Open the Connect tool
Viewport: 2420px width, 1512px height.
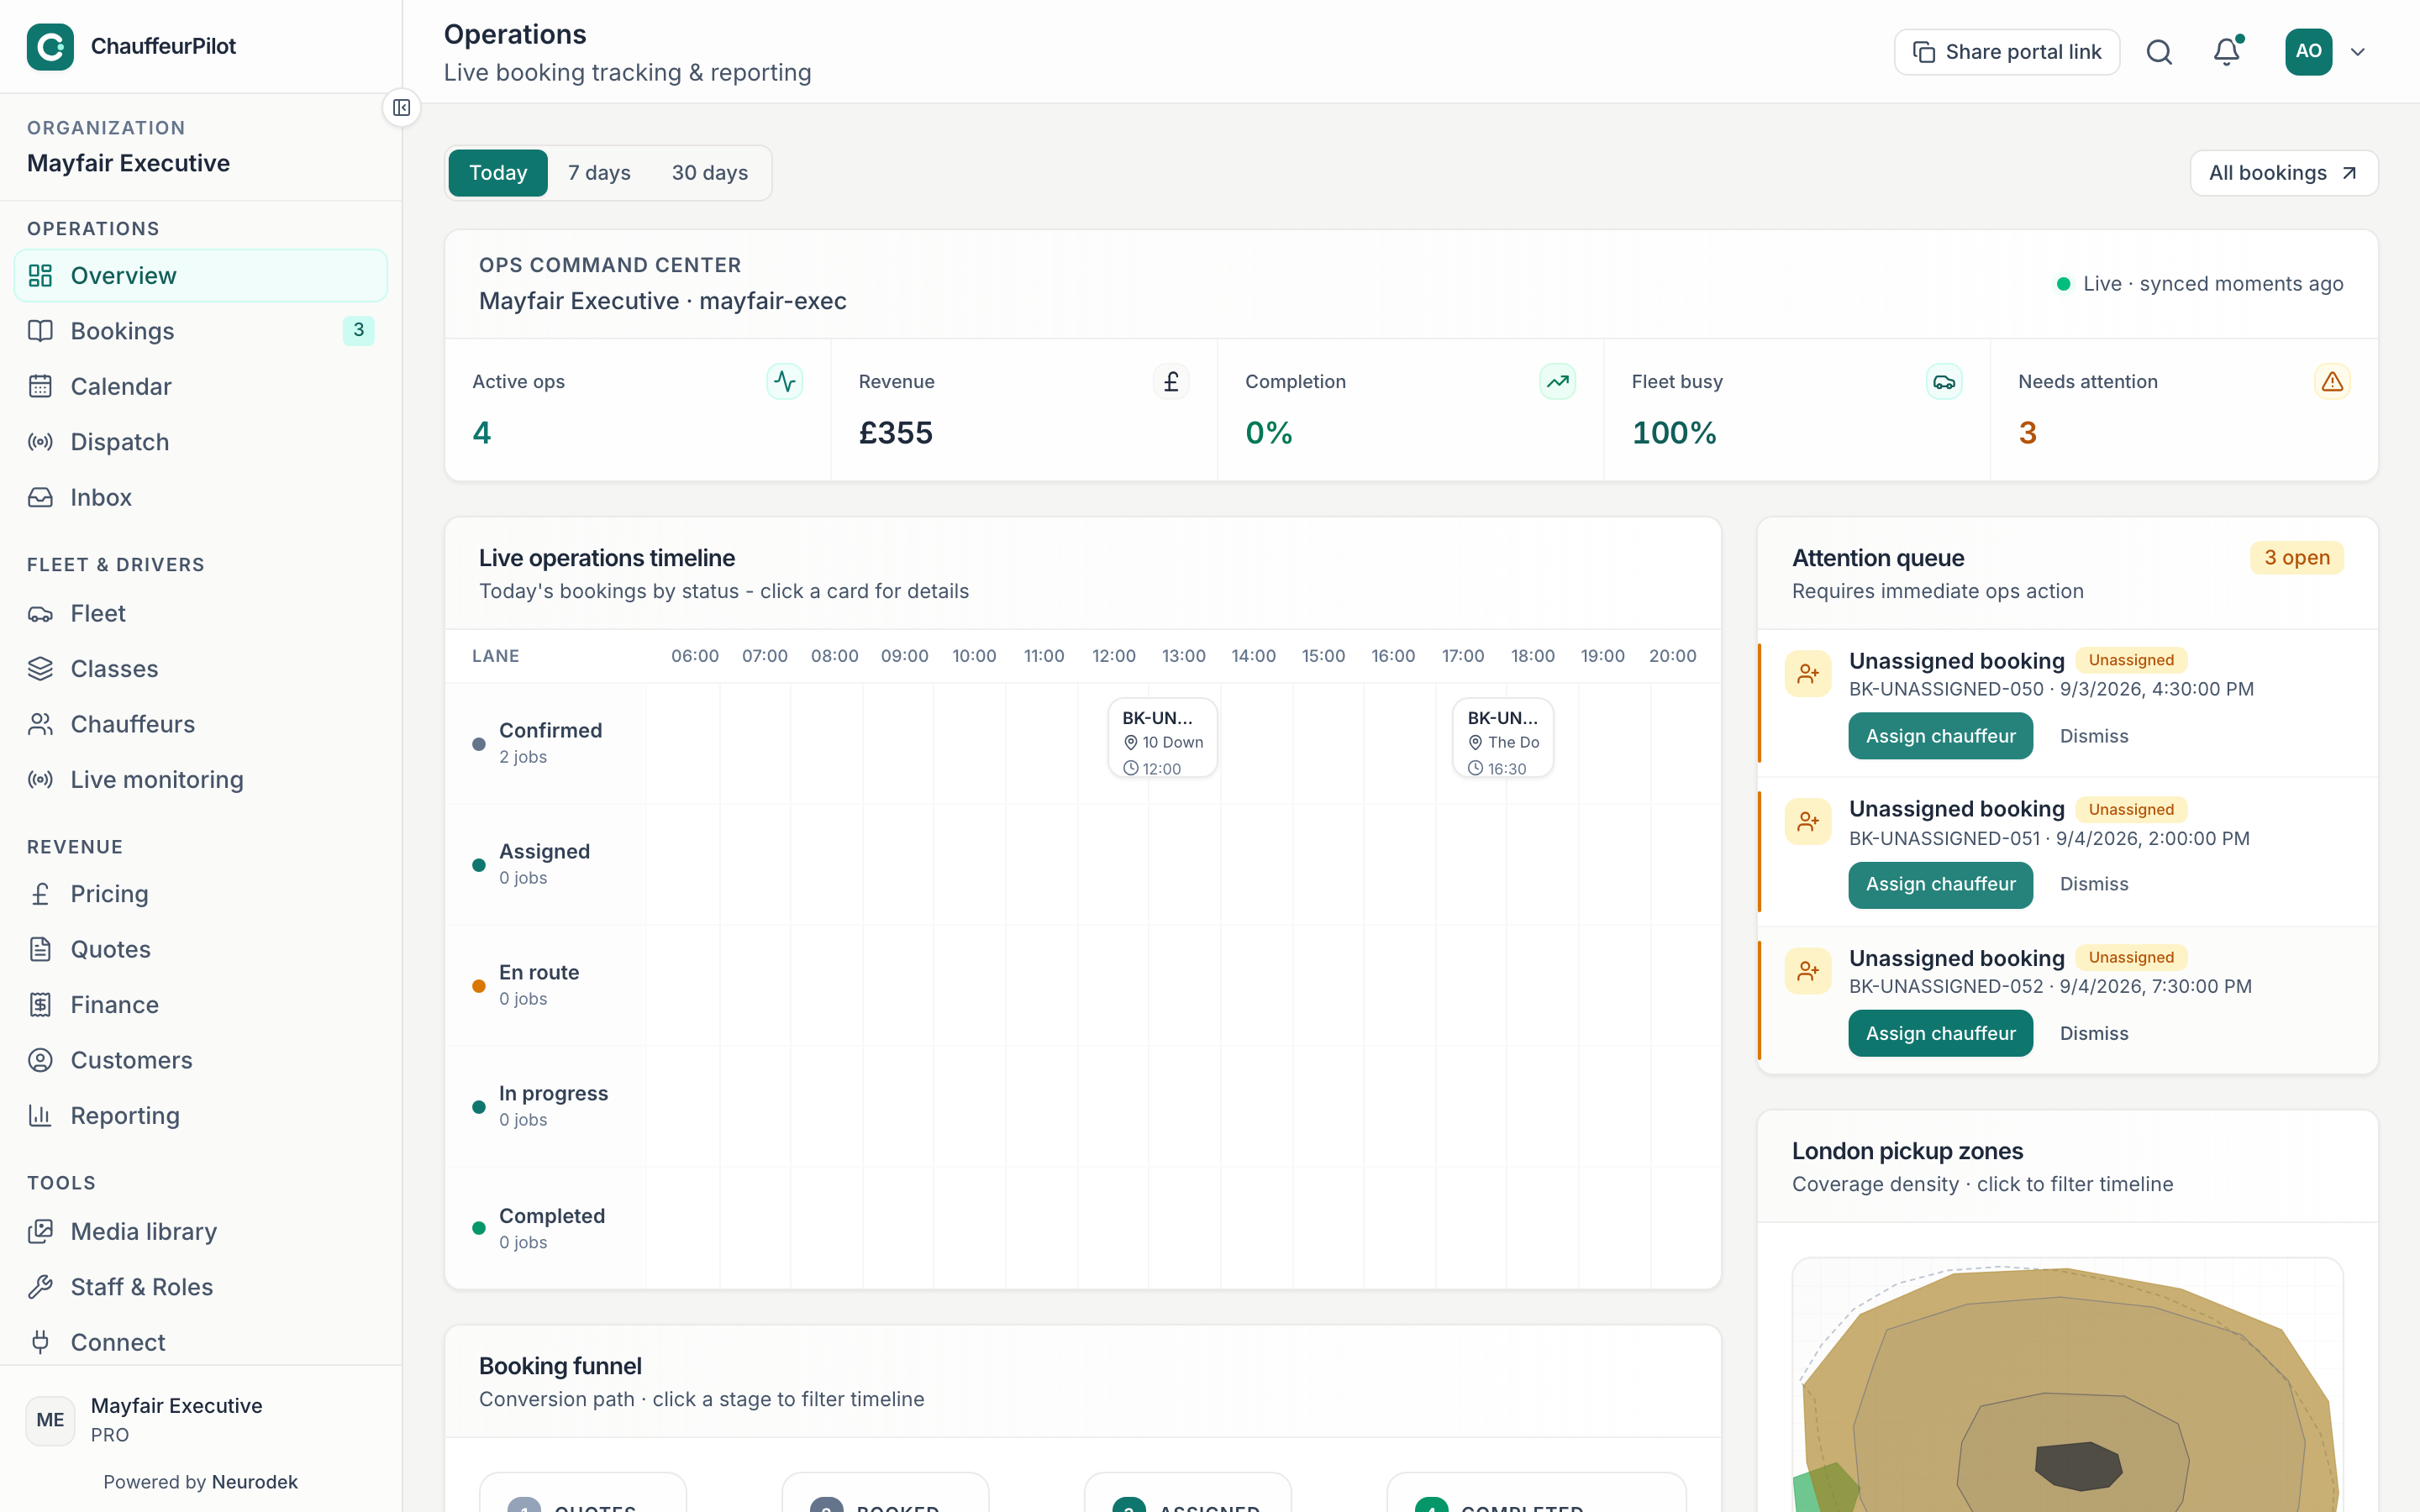click(200, 1342)
